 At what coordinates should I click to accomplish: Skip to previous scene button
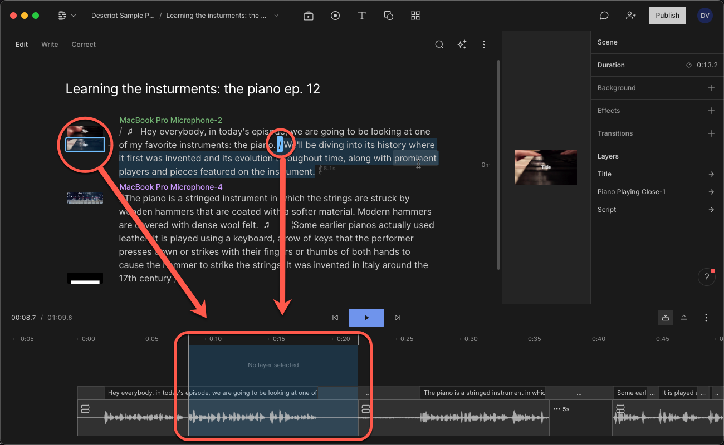click(335, 318)
